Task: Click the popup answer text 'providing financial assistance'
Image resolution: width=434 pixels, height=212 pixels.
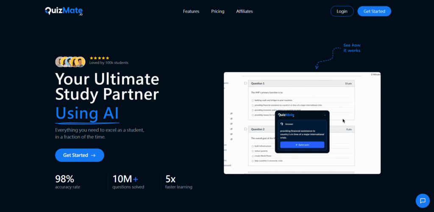Action: click(302, 134)
